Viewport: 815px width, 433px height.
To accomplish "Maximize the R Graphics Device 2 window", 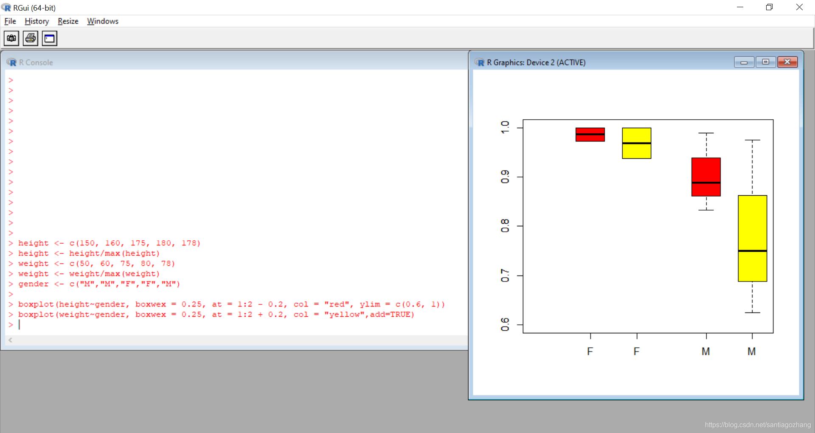I will coord(766,62).
